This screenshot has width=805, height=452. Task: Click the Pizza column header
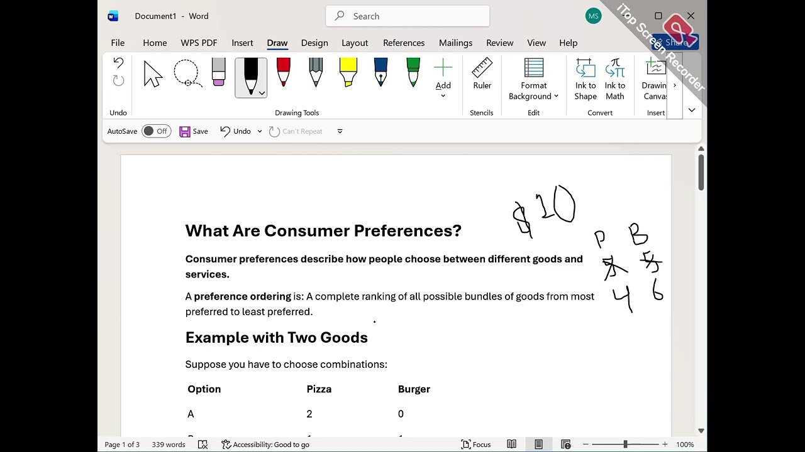pos(319,389)
